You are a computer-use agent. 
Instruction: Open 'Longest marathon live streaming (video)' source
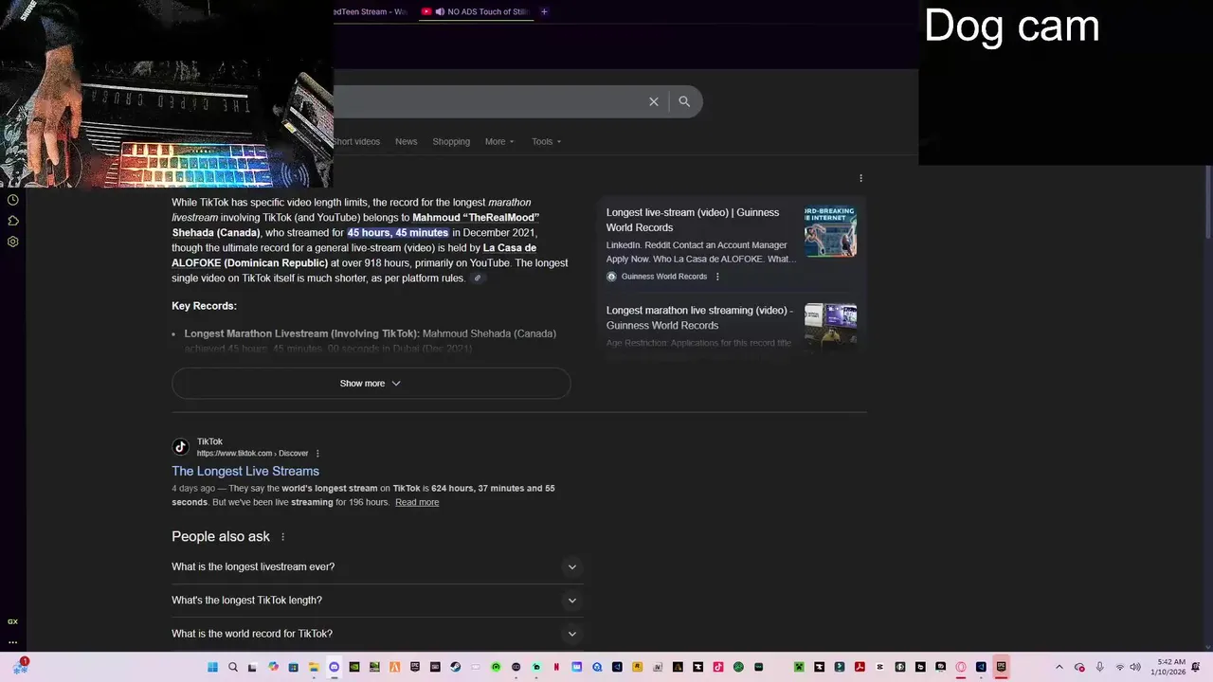(x=699, y=317)
